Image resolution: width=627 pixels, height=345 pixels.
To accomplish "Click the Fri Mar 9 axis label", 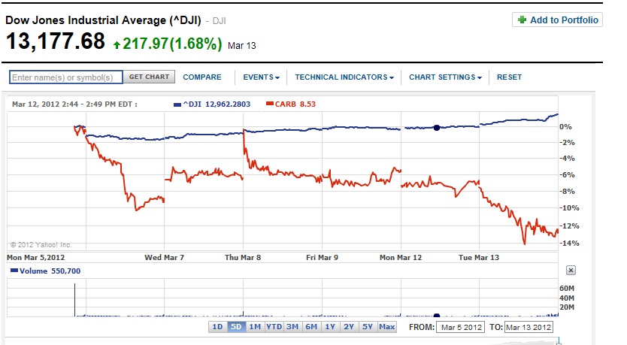I will (x=322, y=258).
